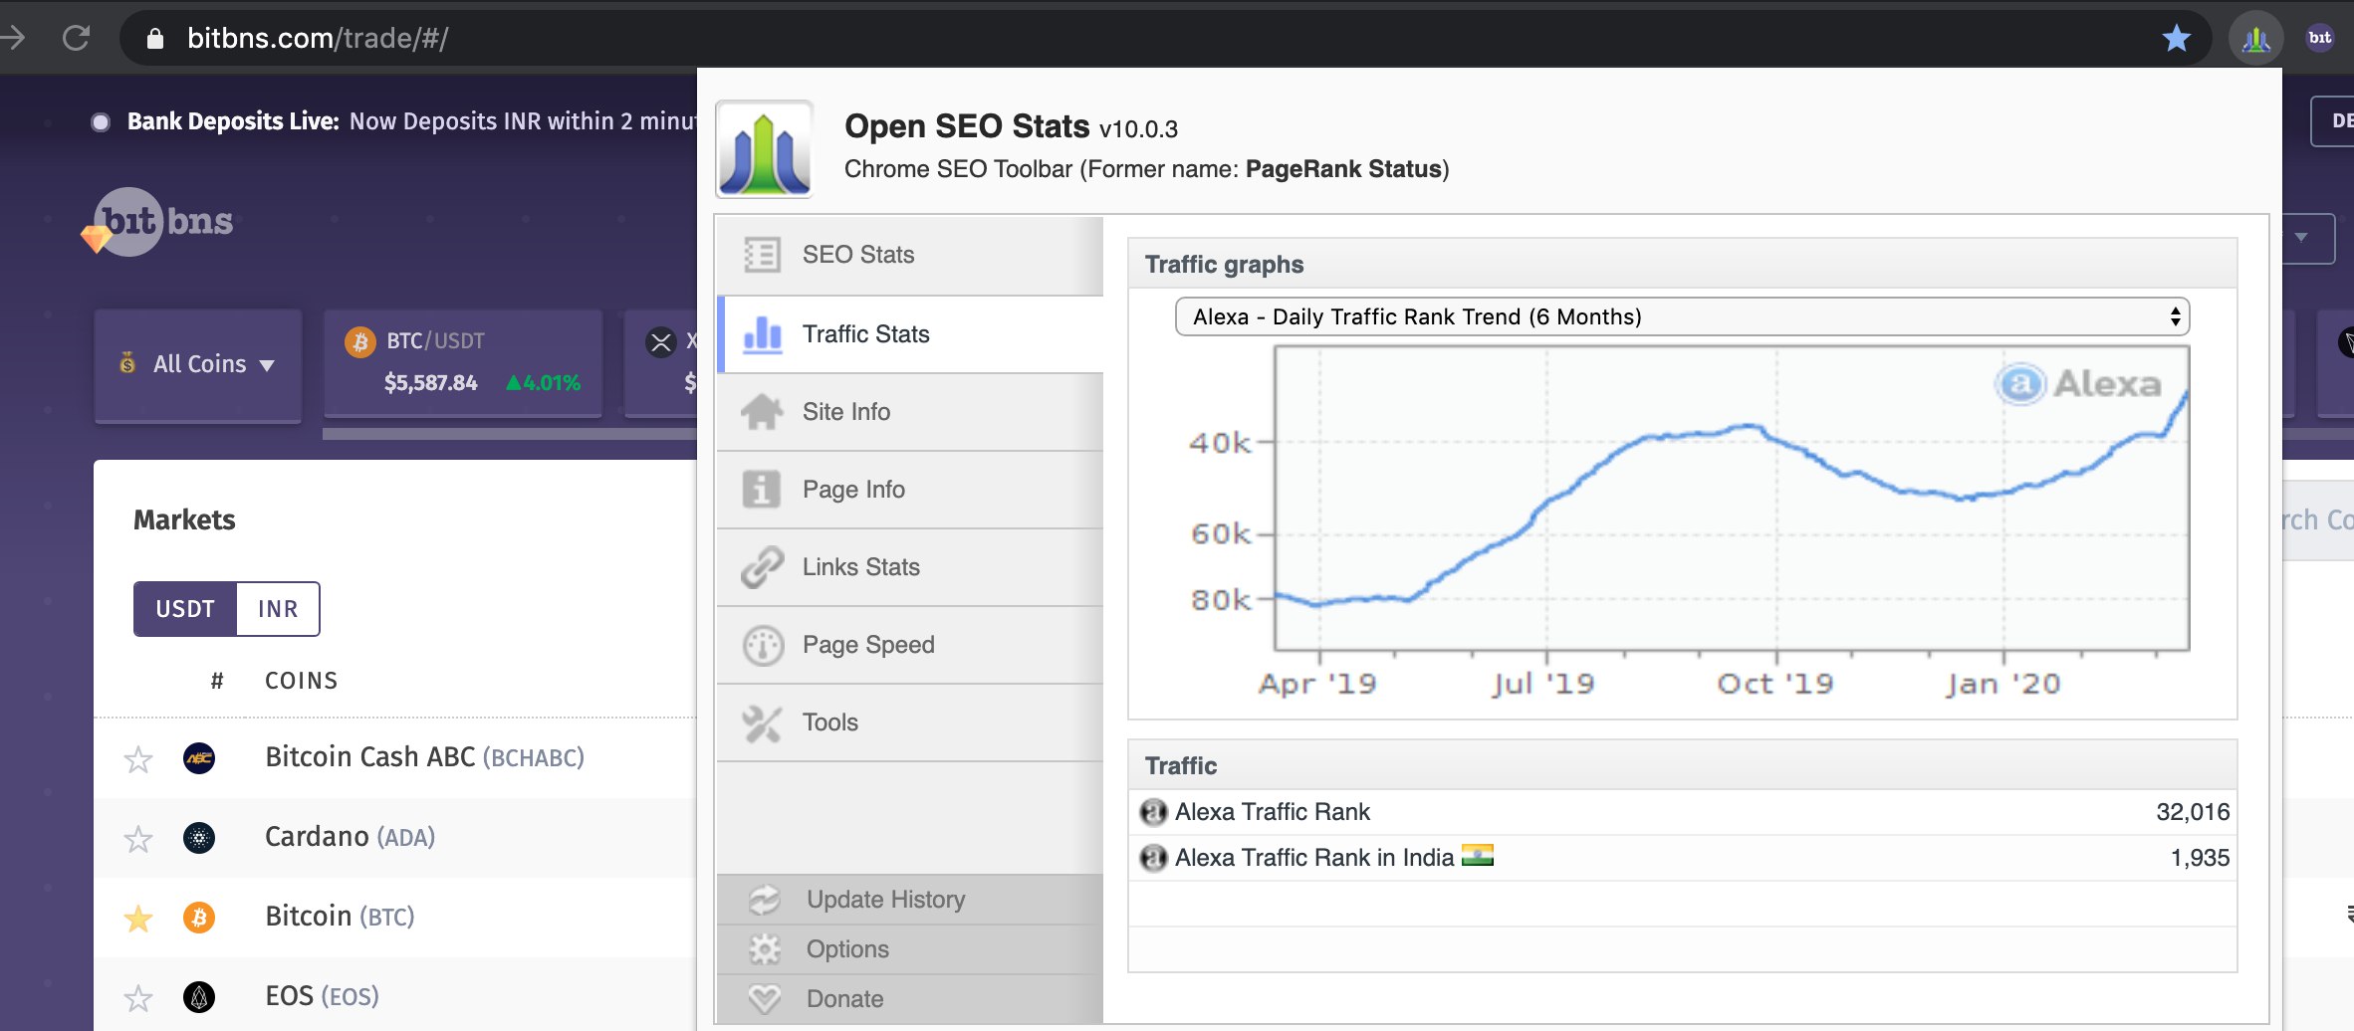Image resolution: width=2354 pixels, height=1031 pixels.
Task: Click the Alexa icon beside Alexa Traffic Rank
Action: tap(1153, 813)
